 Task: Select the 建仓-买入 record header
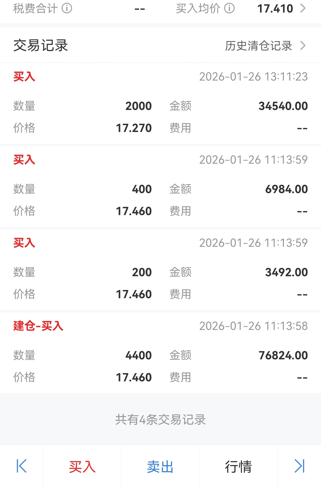pos(161,326)
